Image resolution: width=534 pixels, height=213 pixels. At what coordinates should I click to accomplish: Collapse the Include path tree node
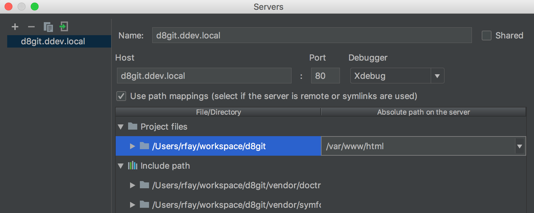point(121,166)
